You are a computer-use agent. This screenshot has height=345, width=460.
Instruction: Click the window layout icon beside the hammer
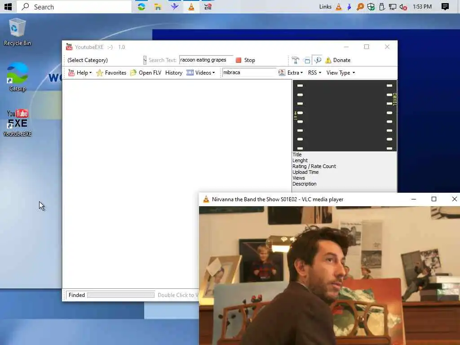pos(307,61)
